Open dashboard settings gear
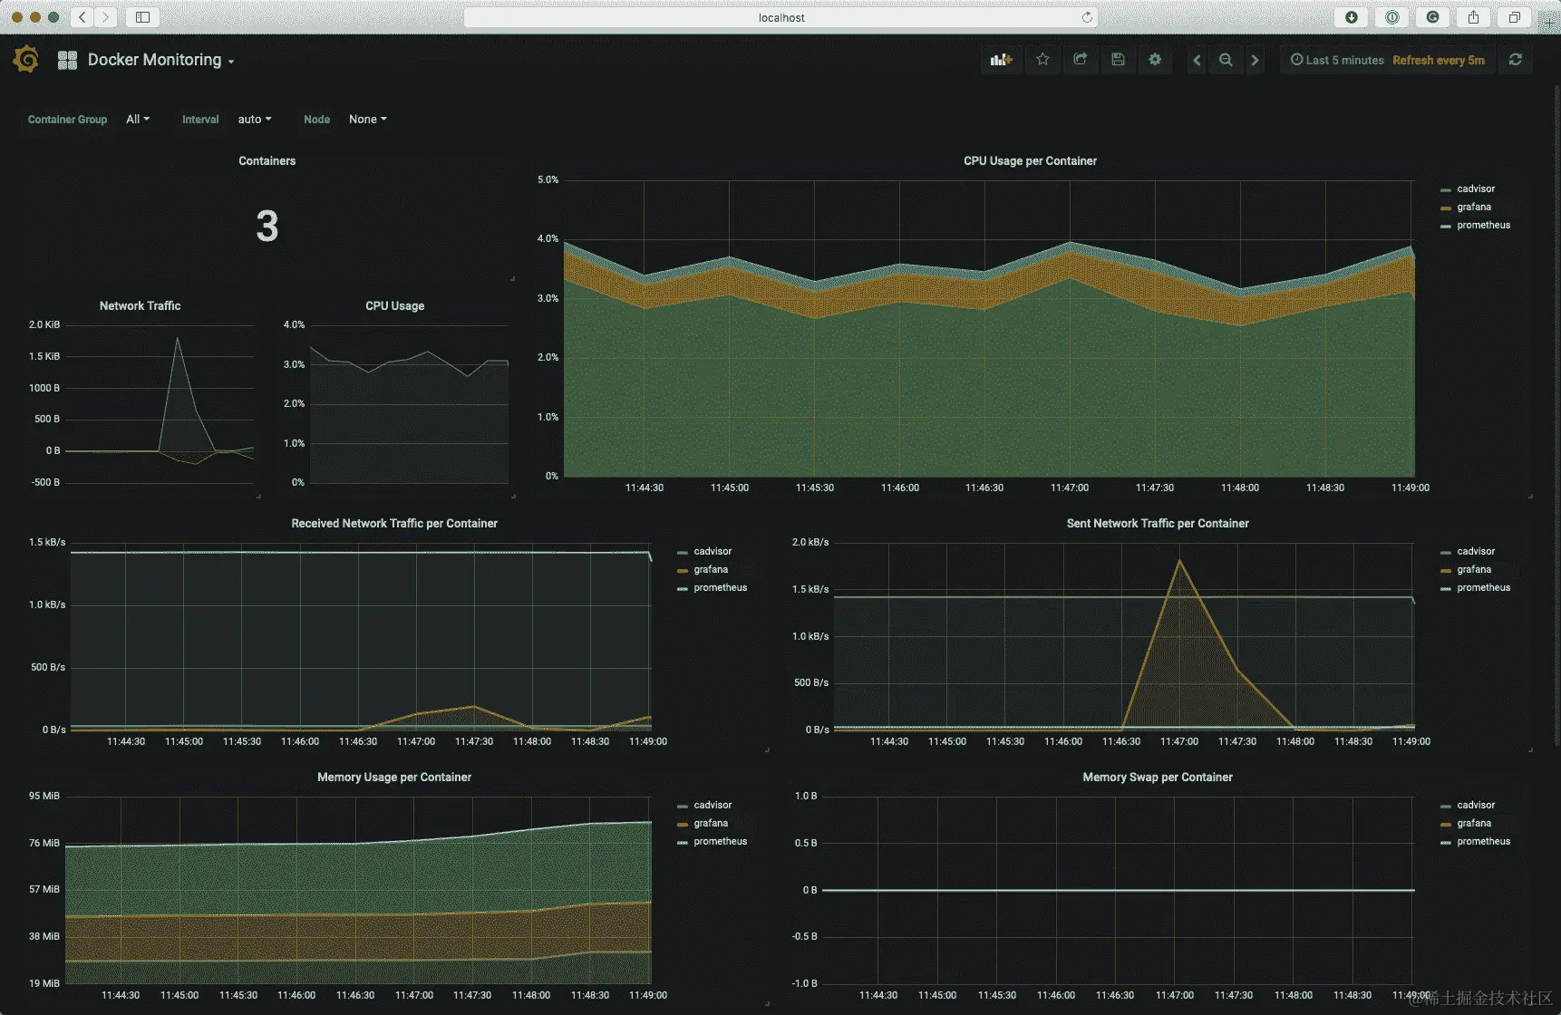The image size is (1561, 1015). point(1155,60)
